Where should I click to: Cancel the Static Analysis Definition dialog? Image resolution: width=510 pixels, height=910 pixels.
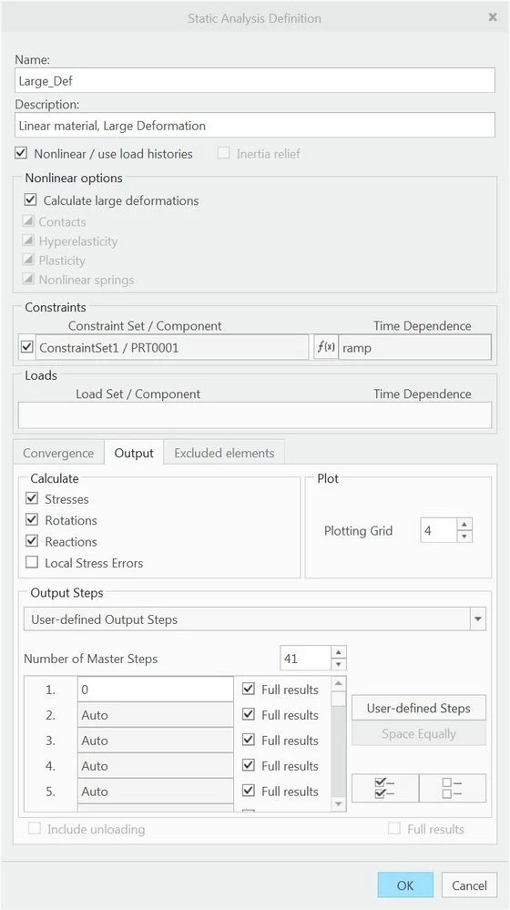[x=469, y=885]
